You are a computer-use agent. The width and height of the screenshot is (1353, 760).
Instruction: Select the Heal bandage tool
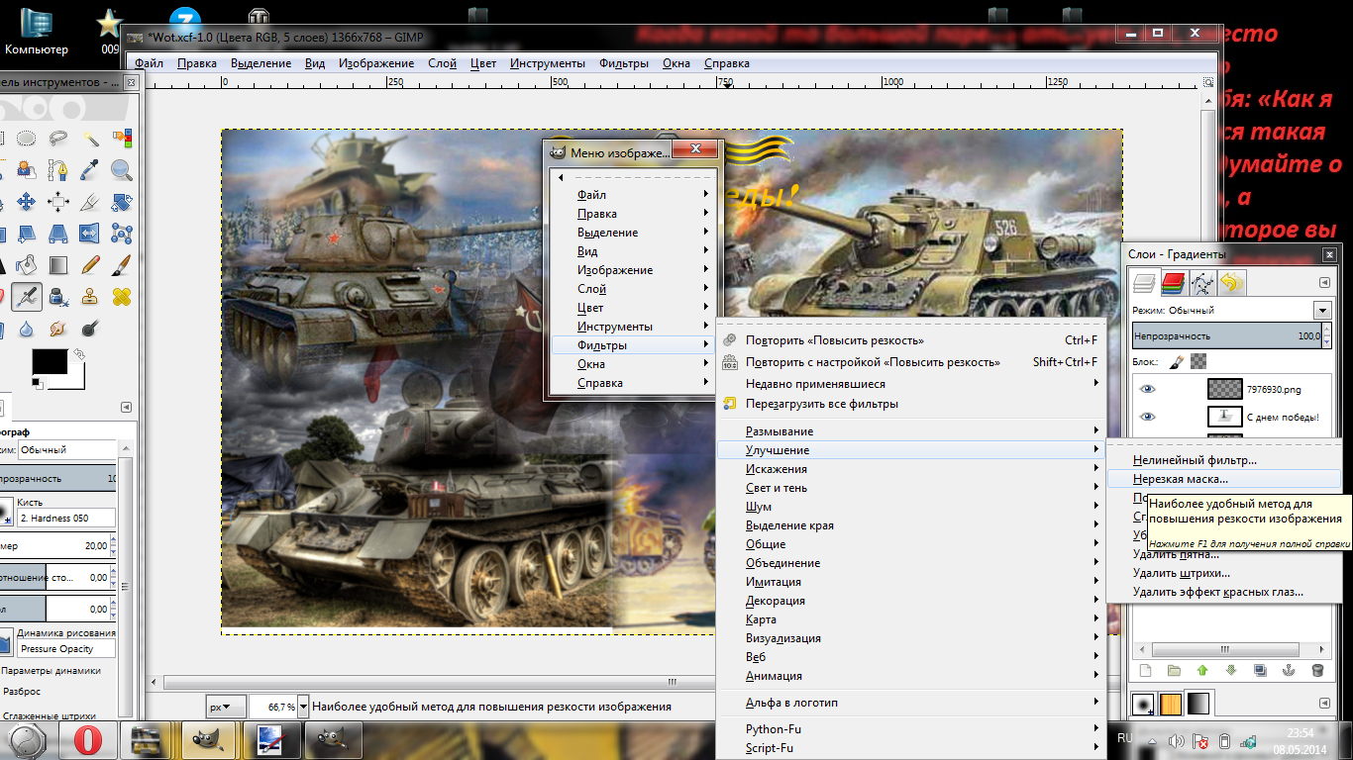(x=122, y=296)
